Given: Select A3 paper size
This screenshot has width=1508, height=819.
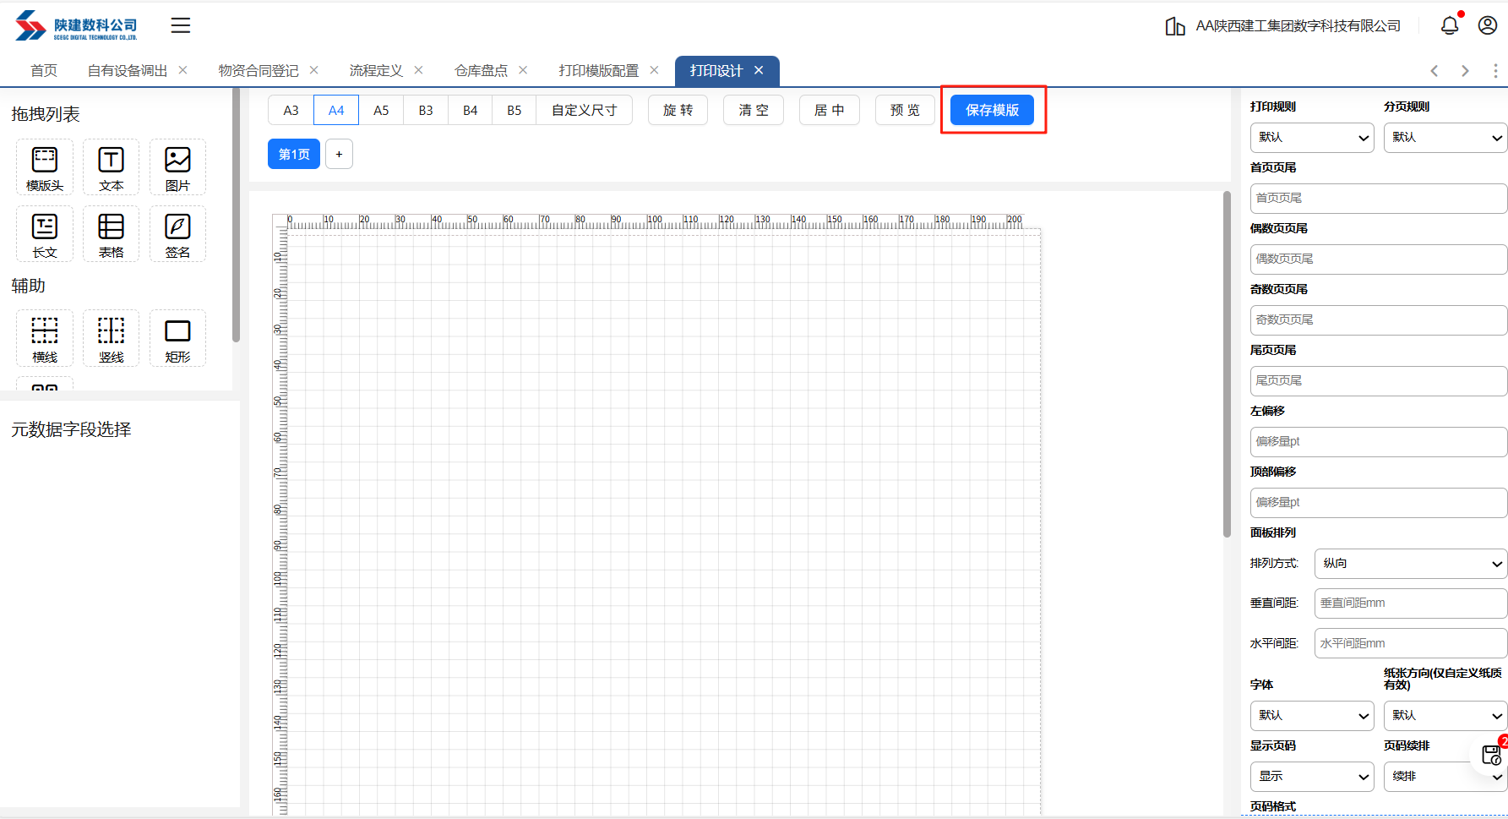Looking at the screenshot, I should click(x=291, y=110).
